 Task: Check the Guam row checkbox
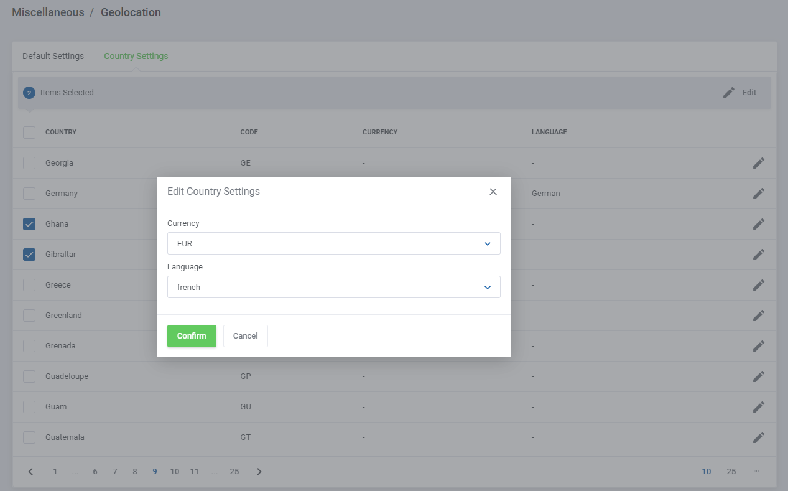click(x=29, y=407)
